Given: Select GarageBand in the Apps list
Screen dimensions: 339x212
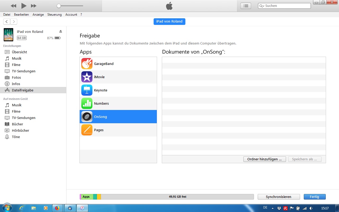Looking at the screenshot, I should [x=118, y=64].
